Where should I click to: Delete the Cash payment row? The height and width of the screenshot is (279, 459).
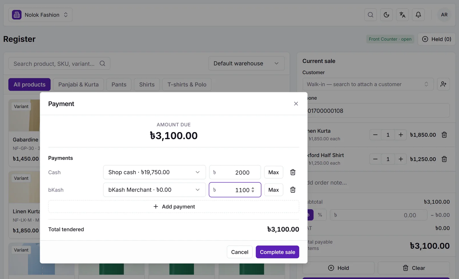point(293,172)
